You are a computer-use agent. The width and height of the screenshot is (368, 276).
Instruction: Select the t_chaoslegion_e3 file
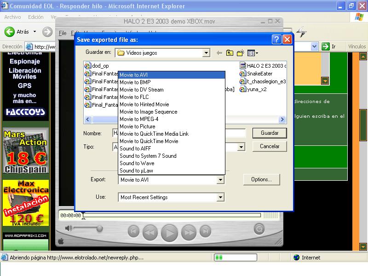coord(263,81)
